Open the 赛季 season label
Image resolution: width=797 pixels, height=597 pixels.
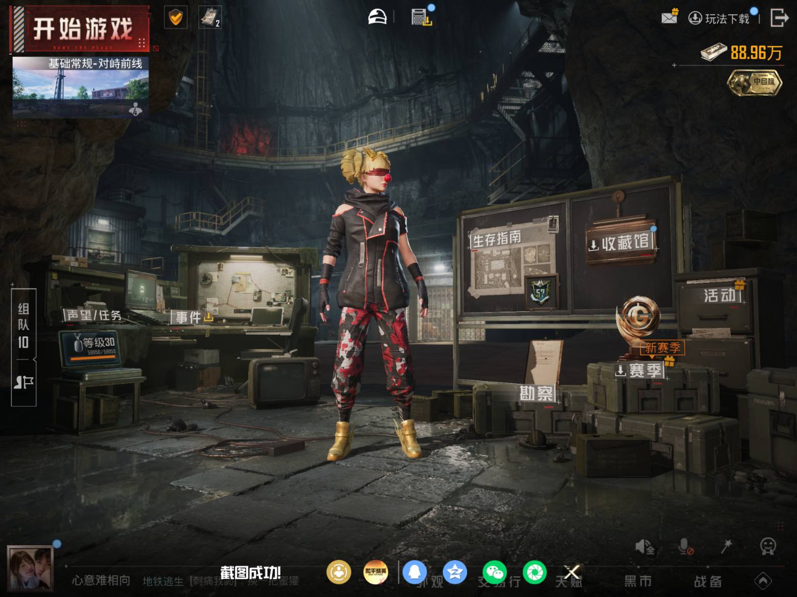coord(640,371)
